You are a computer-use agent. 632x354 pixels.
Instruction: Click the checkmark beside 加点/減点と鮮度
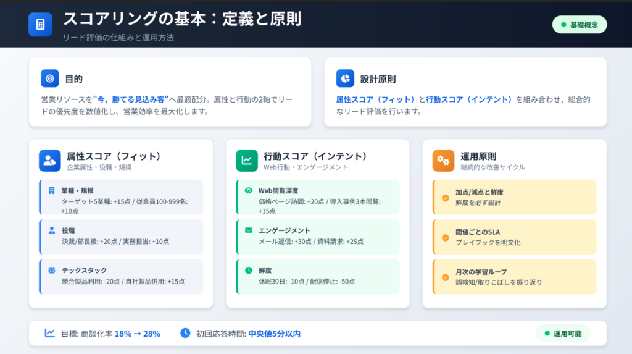[445, 198]
